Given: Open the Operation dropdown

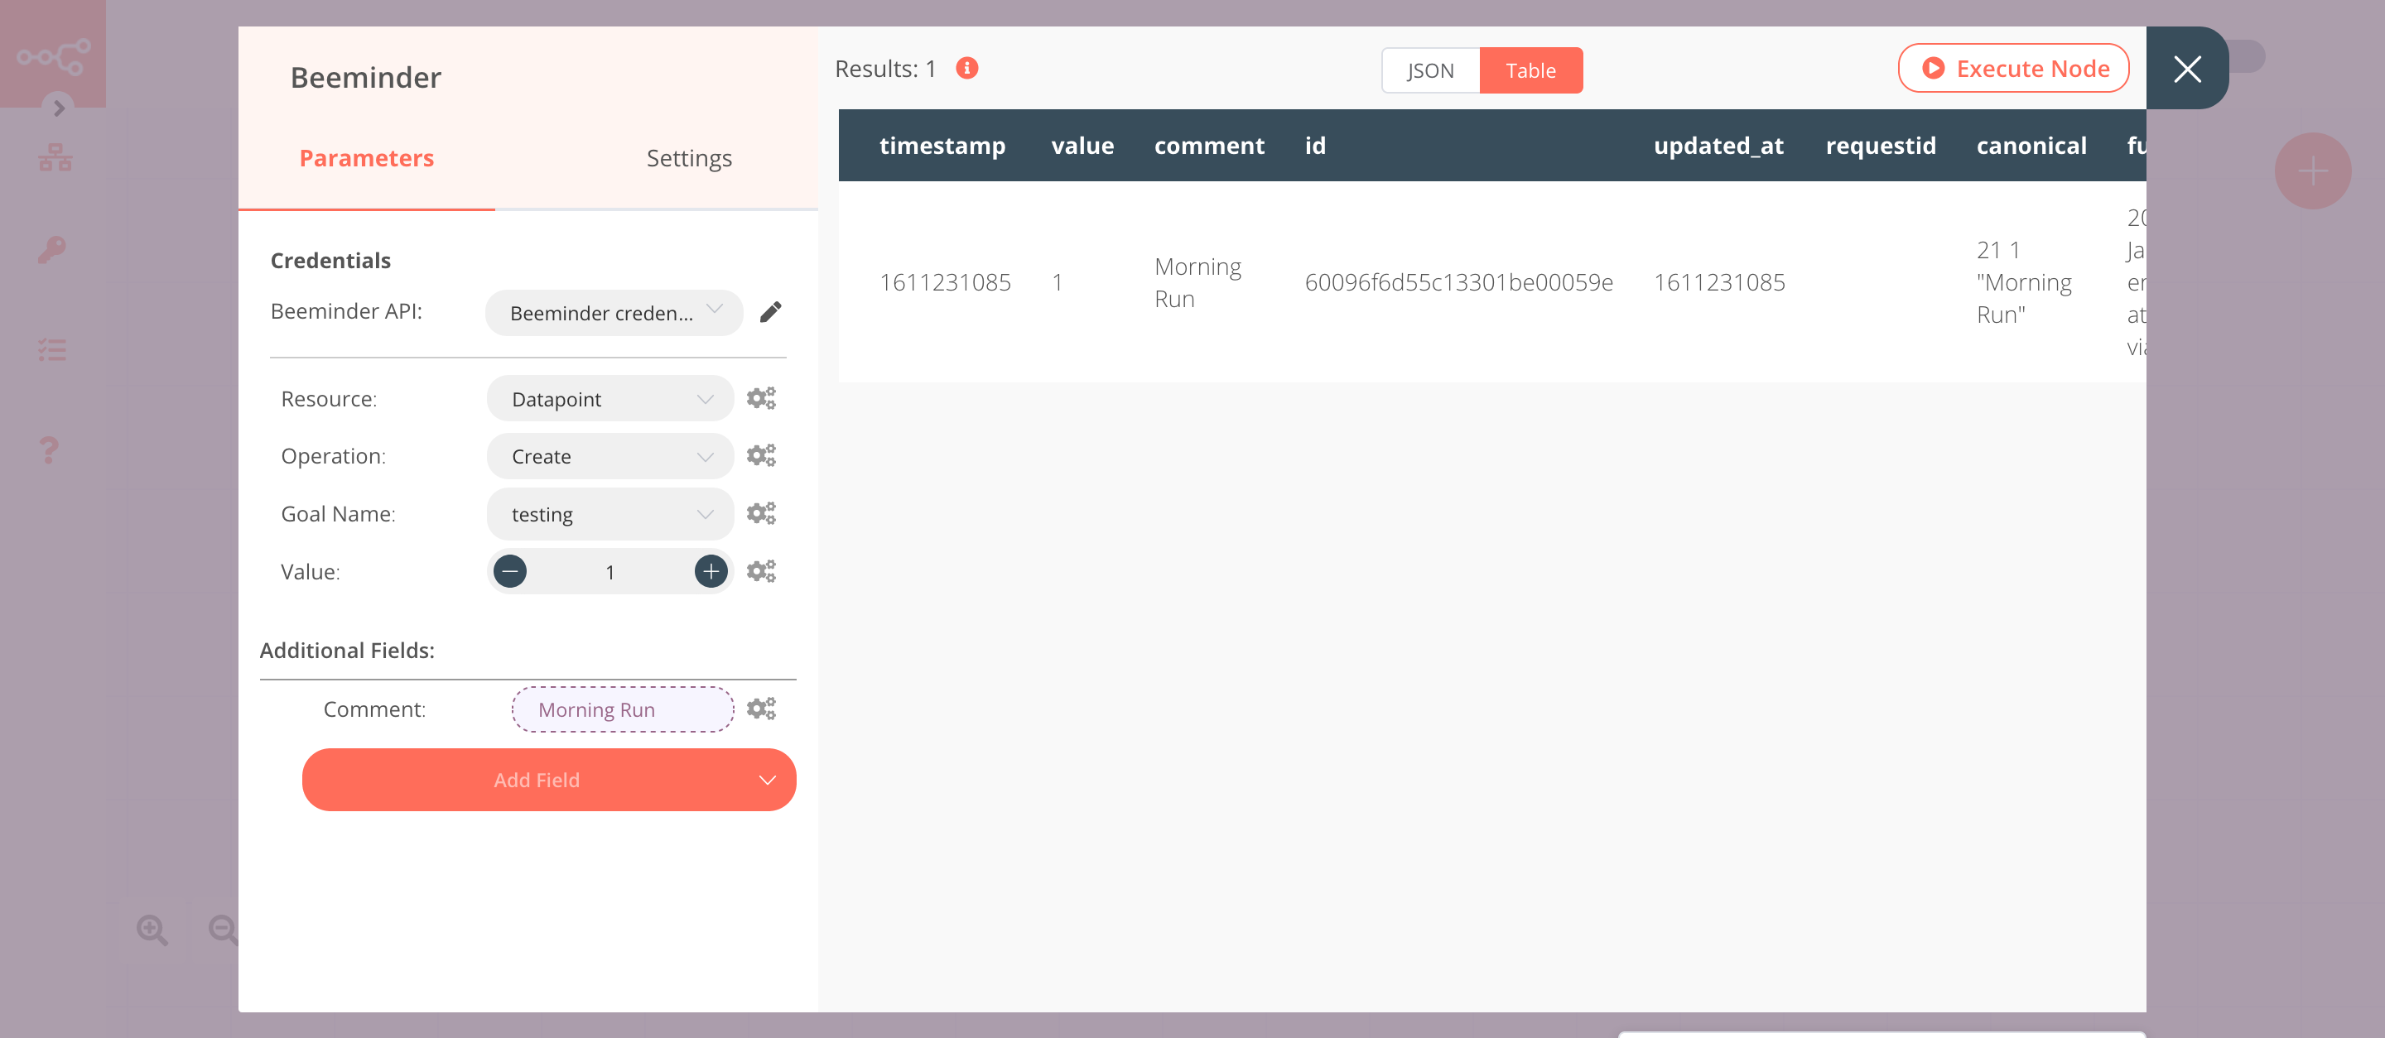Looking at the screenshot, I should (609, 456).
